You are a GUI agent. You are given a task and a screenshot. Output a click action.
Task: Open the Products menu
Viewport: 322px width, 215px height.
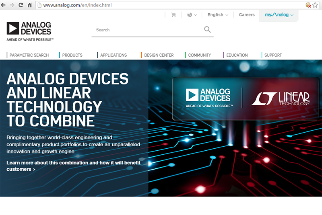[72, 55]
